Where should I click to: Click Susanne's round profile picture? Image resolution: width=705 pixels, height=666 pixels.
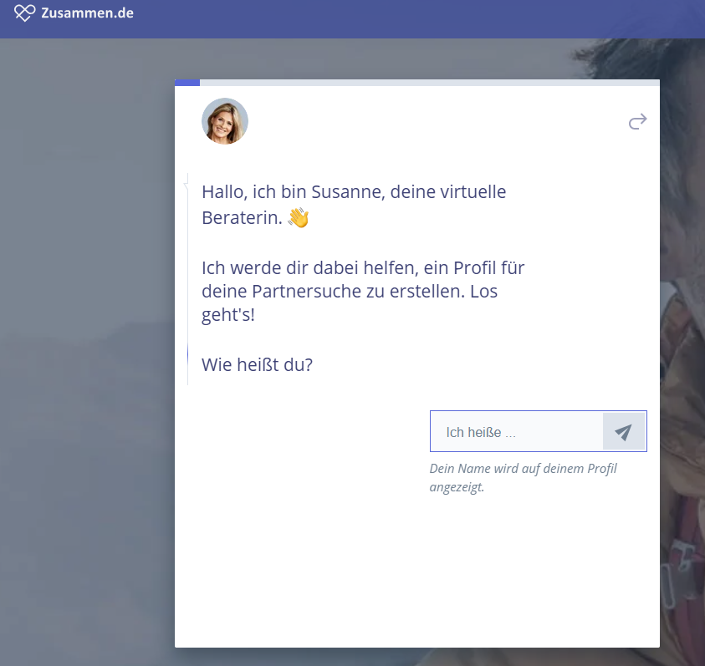225,121
